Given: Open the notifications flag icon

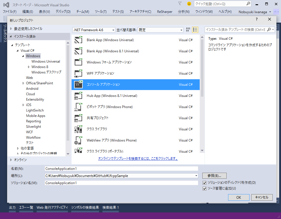Looking at the screenshot, I should 180,4.
